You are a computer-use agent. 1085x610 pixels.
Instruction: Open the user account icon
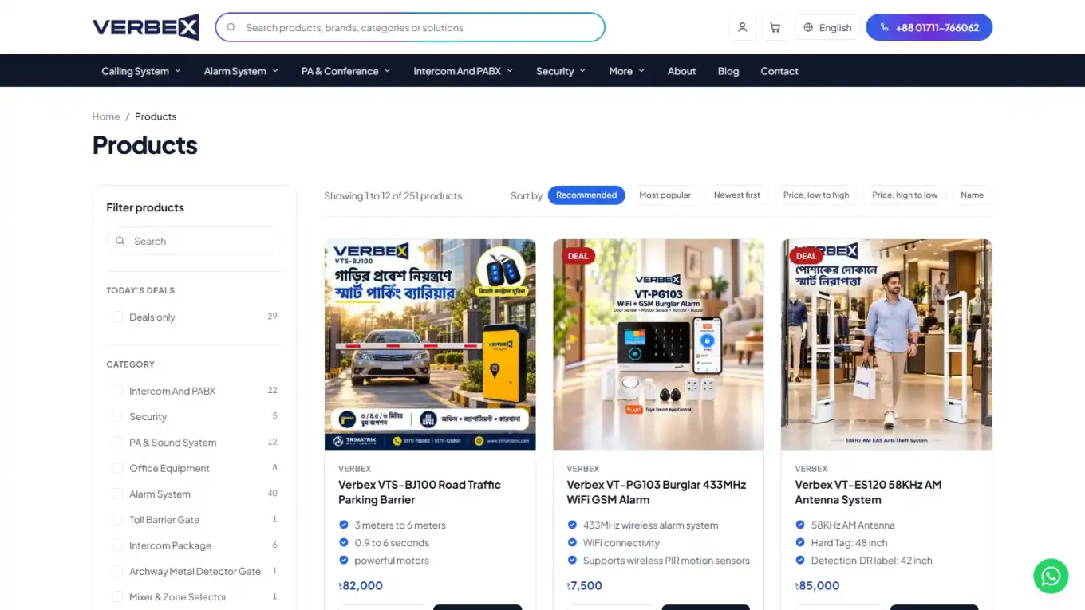point(742,27)
